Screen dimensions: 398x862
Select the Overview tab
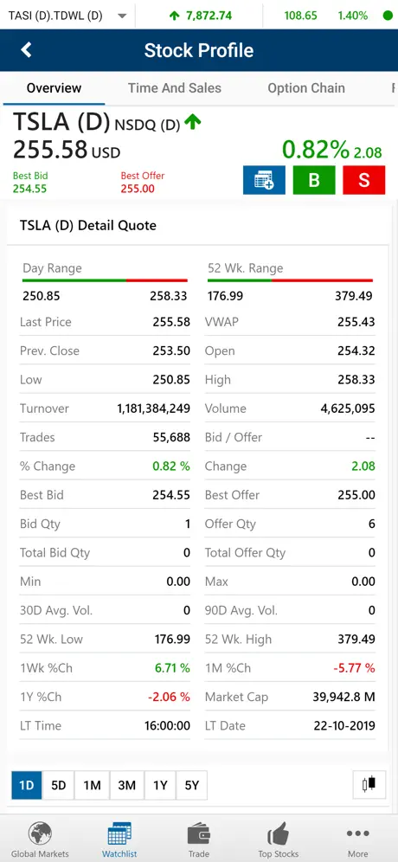click(54, 88)
